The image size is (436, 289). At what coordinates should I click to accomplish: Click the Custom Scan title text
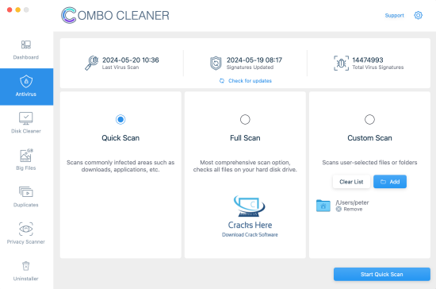369,138
